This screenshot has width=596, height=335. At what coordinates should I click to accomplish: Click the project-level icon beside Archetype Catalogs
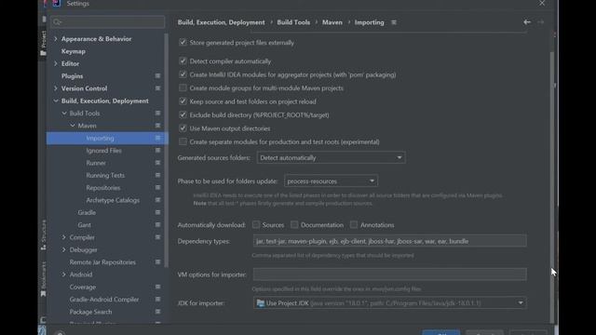pyautogui.click(x=157, y=200)
